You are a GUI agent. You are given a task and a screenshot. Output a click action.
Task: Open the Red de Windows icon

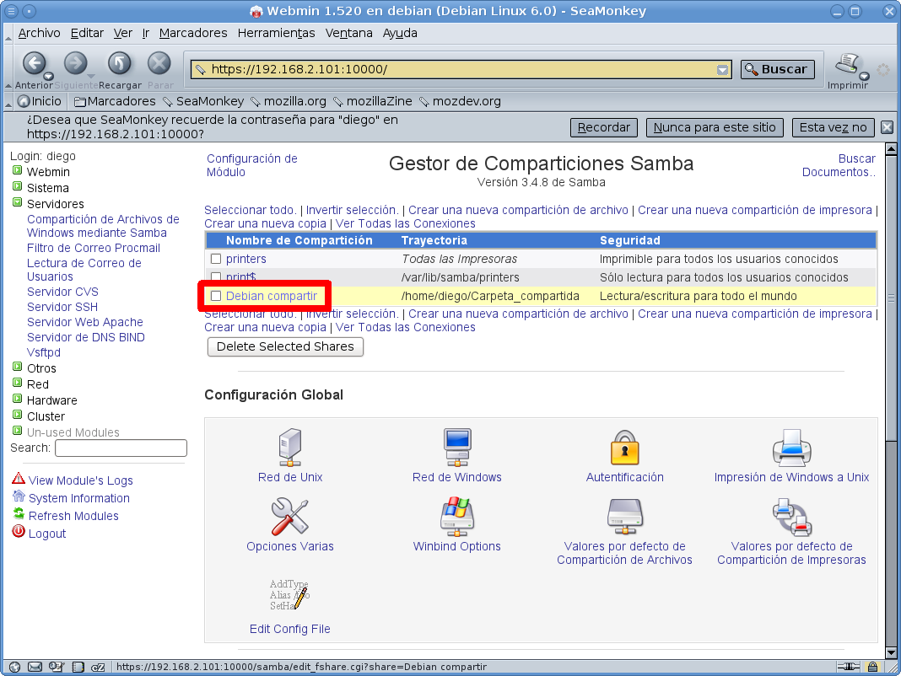coord(457,447)
